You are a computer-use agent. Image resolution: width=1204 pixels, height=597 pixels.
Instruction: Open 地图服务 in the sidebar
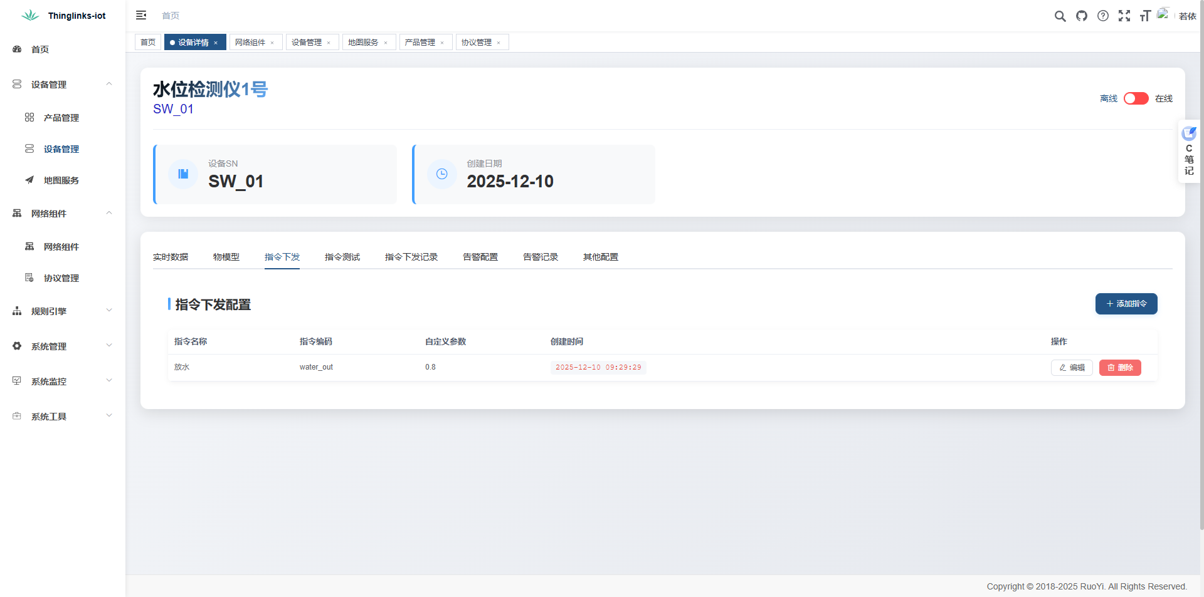pyautogui.click(x=61, y=180)
